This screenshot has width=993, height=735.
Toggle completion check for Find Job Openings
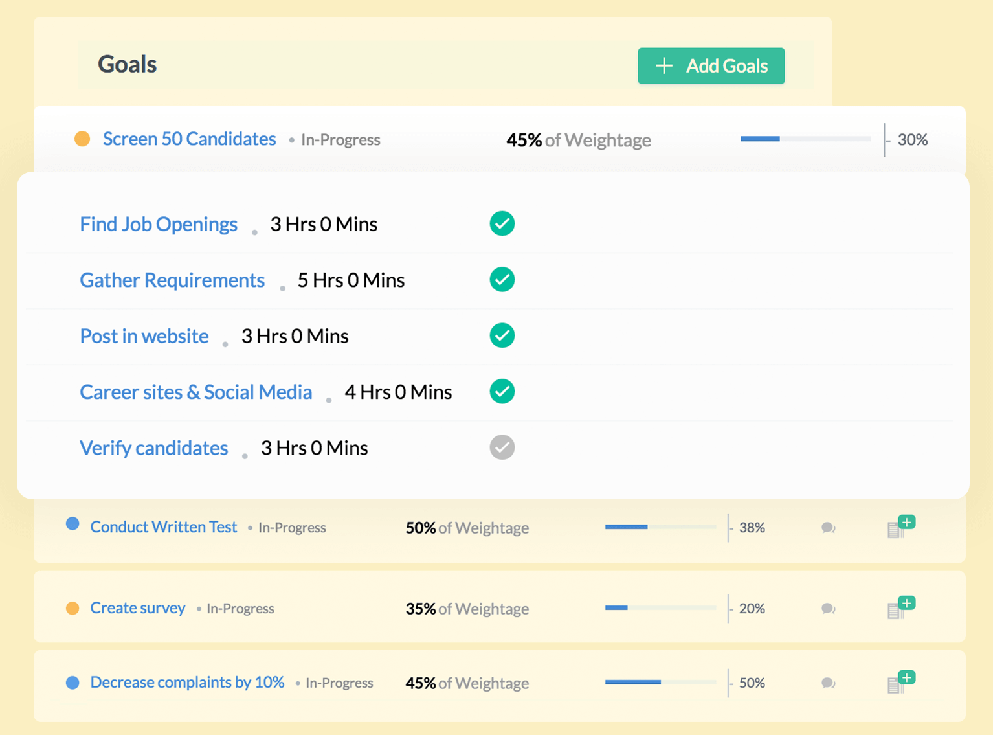(502, 224)
